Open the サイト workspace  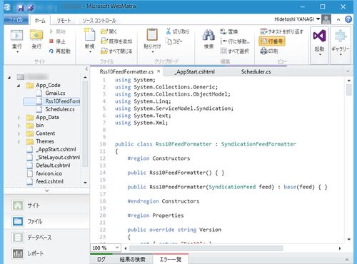click(47, 205)
